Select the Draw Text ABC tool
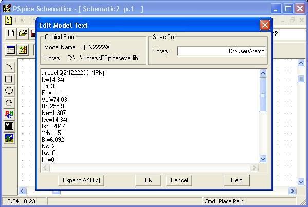 click(9, 115)
